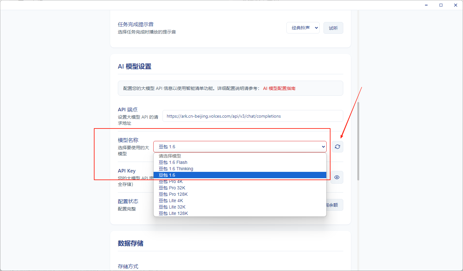Click the 查询余额 balance button edge
Screen dimensions: 463x271
click(x=335, y=205)
